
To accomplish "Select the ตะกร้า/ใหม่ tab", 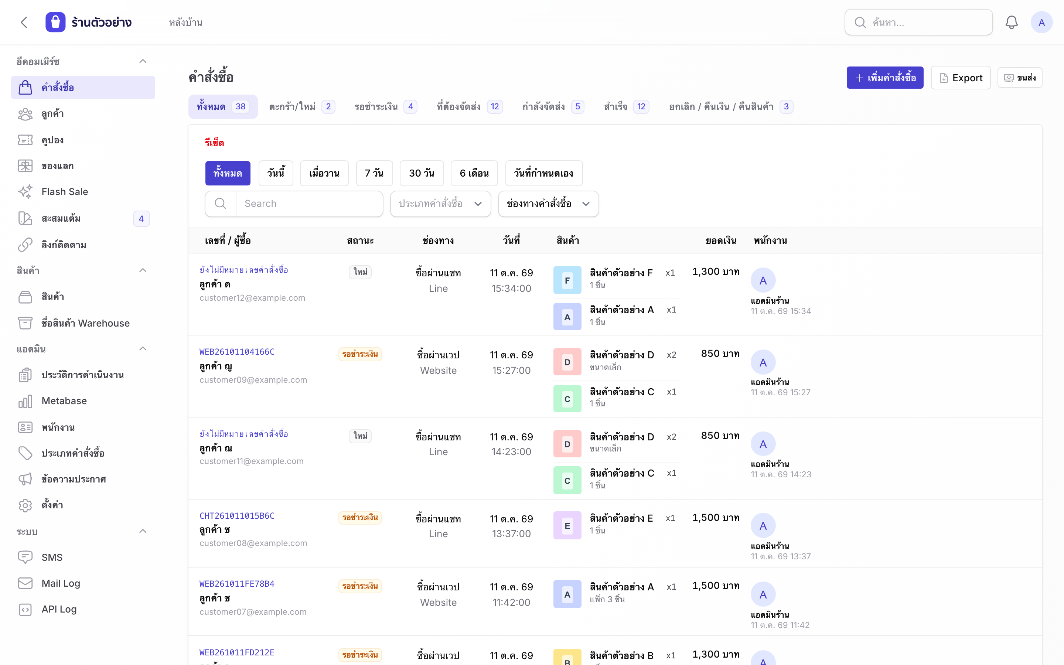I will [302, 106].
